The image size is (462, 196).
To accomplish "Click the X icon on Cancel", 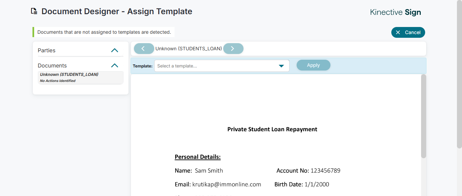I will point(398,32).
